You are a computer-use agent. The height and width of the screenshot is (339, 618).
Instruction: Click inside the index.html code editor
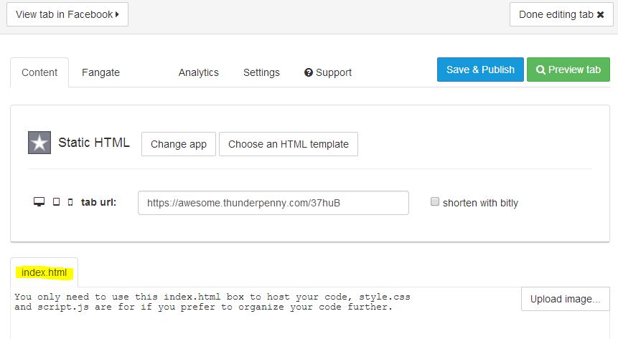click(x=264, y=313)
